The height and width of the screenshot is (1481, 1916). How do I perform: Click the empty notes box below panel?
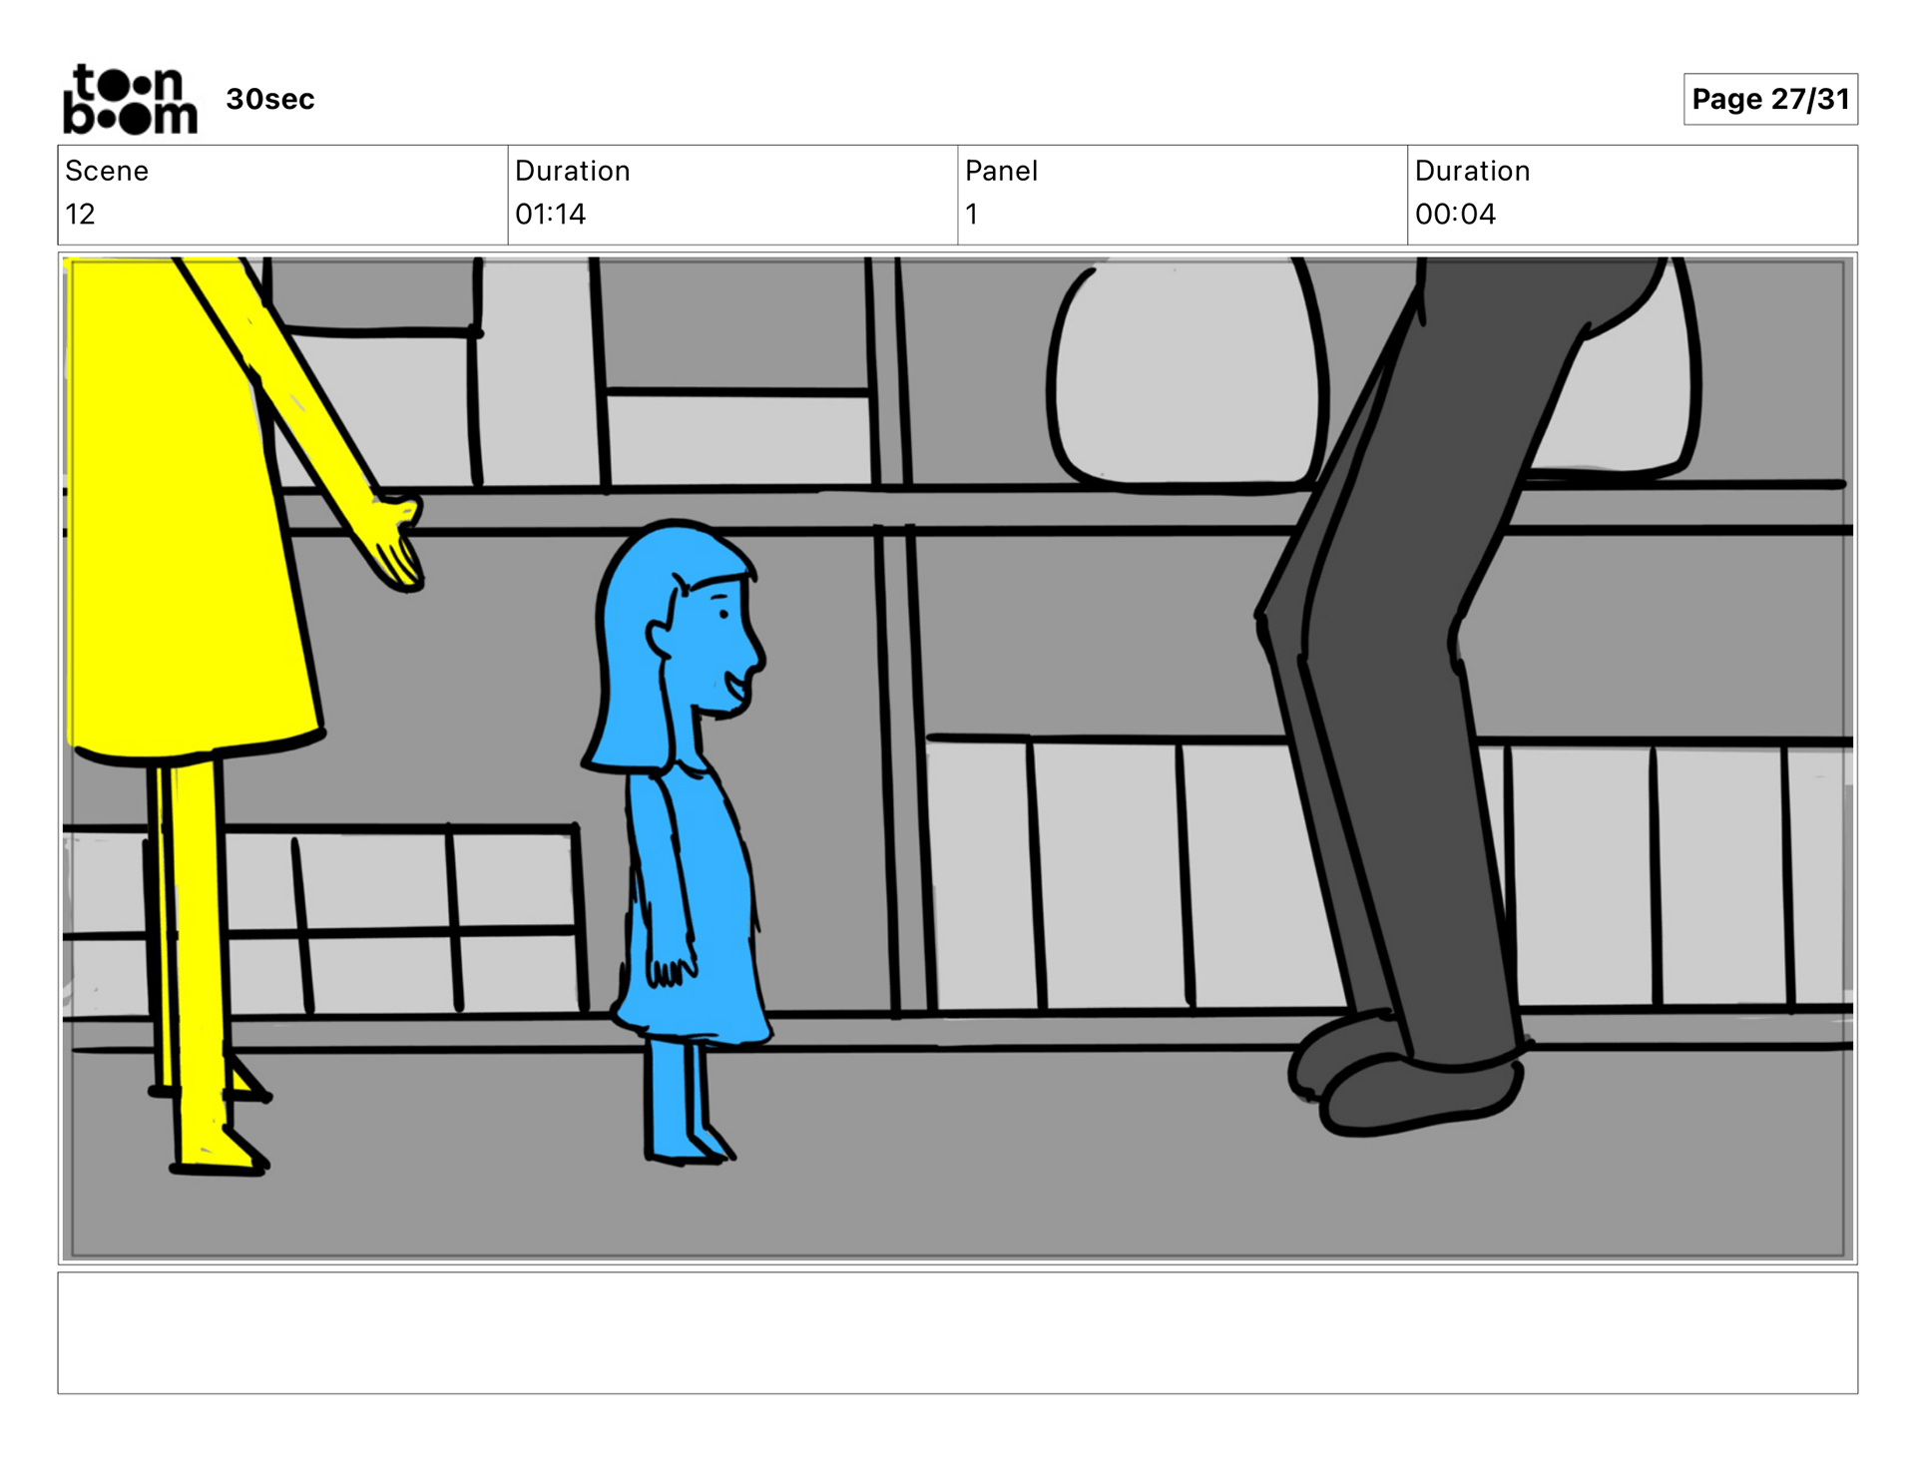pos(957,1331)
